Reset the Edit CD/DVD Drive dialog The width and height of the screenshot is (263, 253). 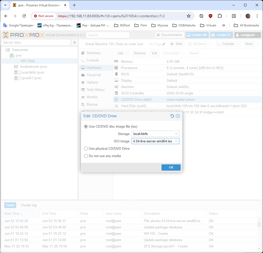click(x=172, y=116)
